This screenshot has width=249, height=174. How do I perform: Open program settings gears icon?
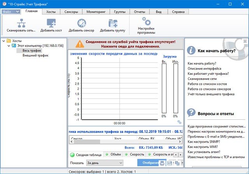click(146, 21)
